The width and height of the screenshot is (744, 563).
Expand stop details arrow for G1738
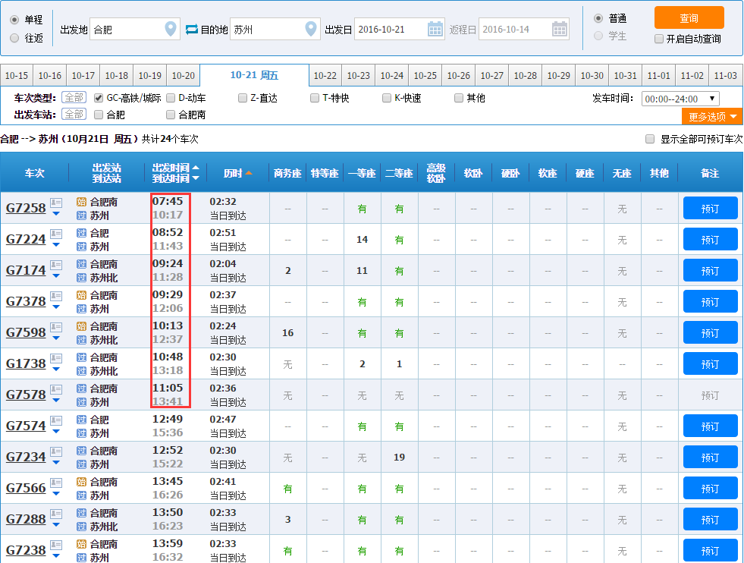tap(56, 370)
